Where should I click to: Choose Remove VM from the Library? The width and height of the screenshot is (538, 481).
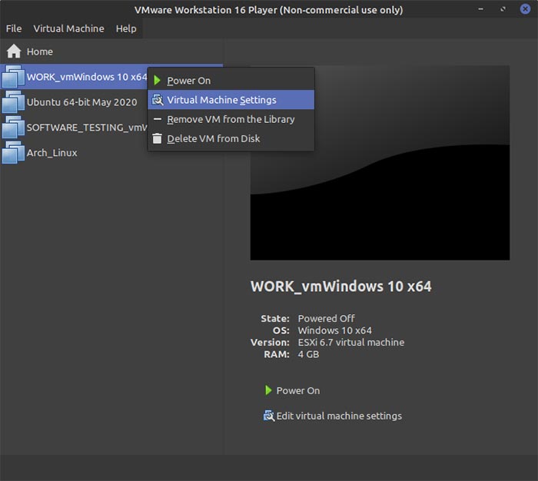(x=231, y=119)
